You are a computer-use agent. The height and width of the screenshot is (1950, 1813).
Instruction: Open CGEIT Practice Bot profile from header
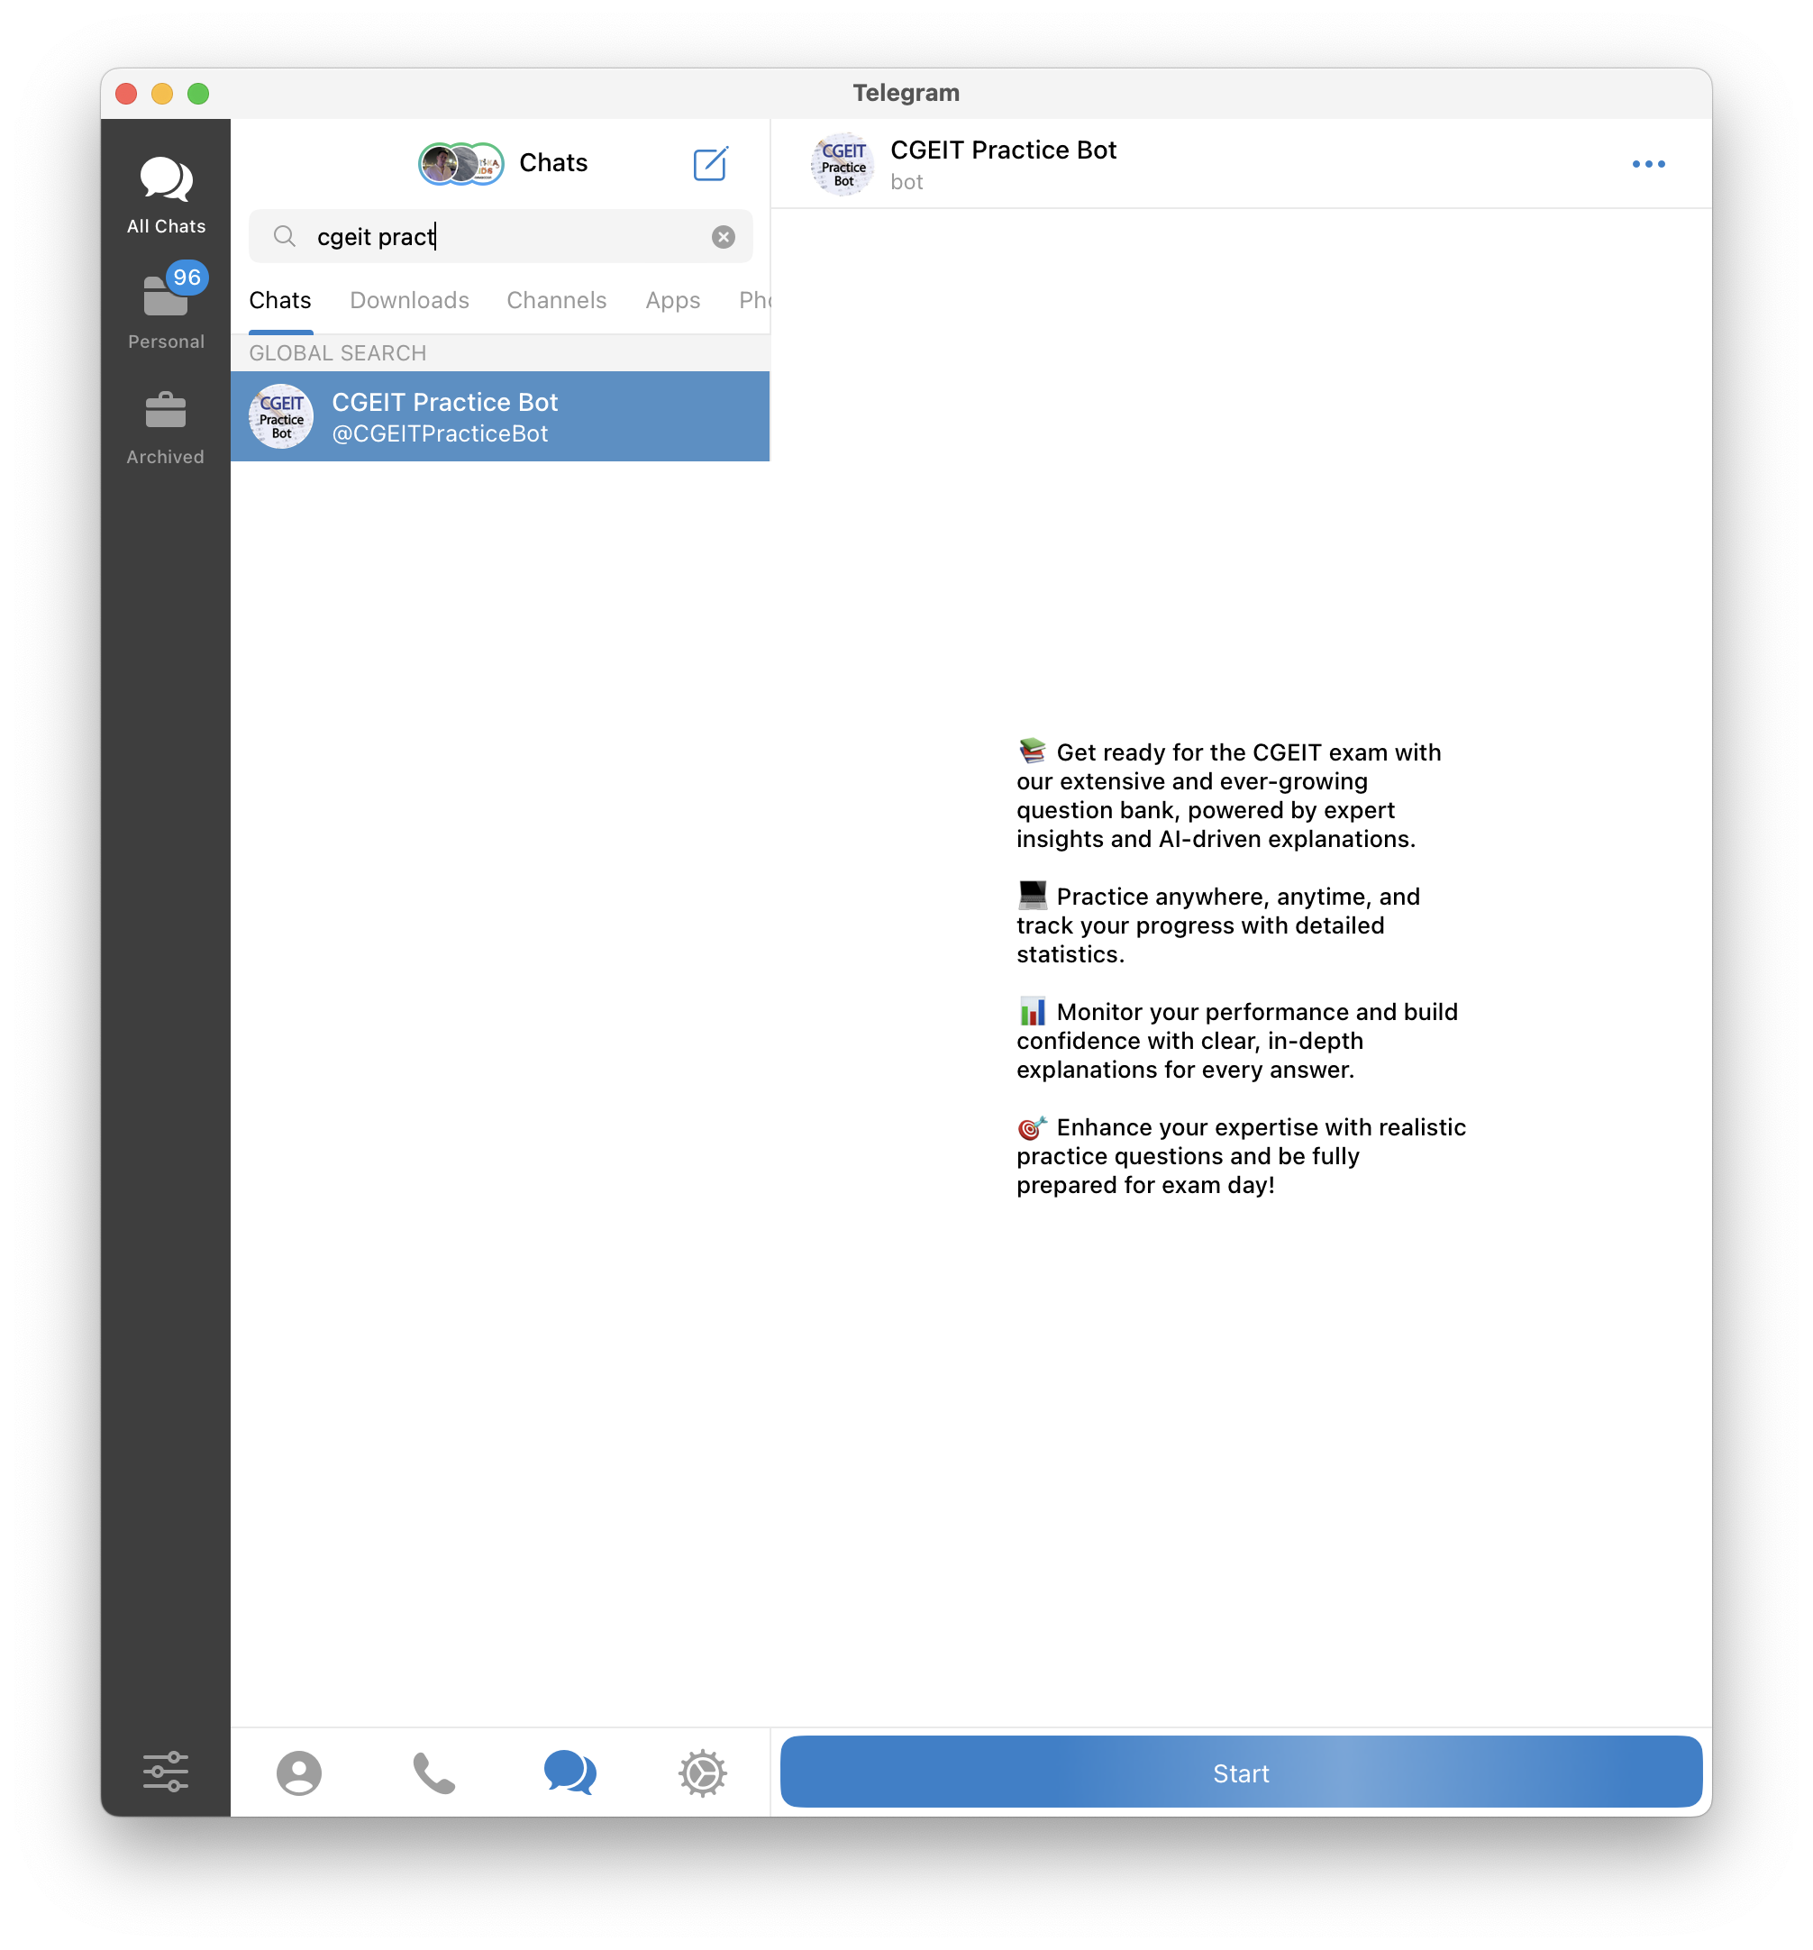(1002, 164)
